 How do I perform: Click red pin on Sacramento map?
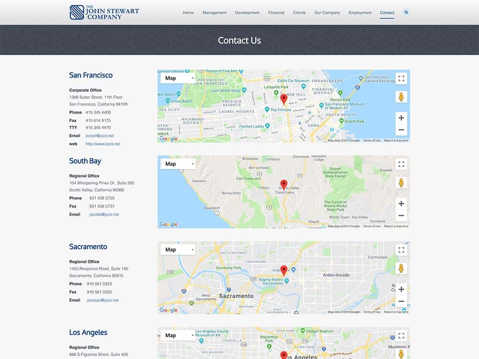click(284, 270)
